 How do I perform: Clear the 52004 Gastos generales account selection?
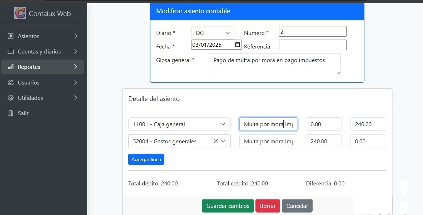[215, 141]
